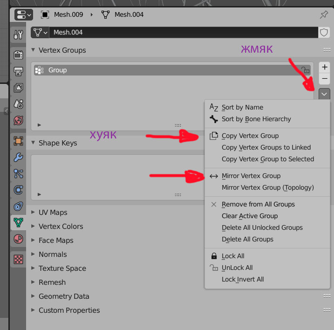Open the Particles properties tab
This screenshot has width=334, height=330.
18,173
